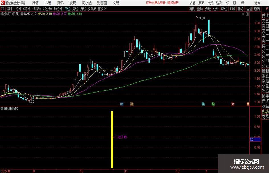Click the red 津投城开 stock name
The width and height of the screenshot is (269, 173).
pos(173,3)
